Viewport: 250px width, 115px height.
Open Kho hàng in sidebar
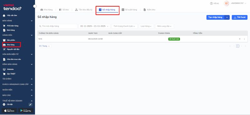click(9, 45)
